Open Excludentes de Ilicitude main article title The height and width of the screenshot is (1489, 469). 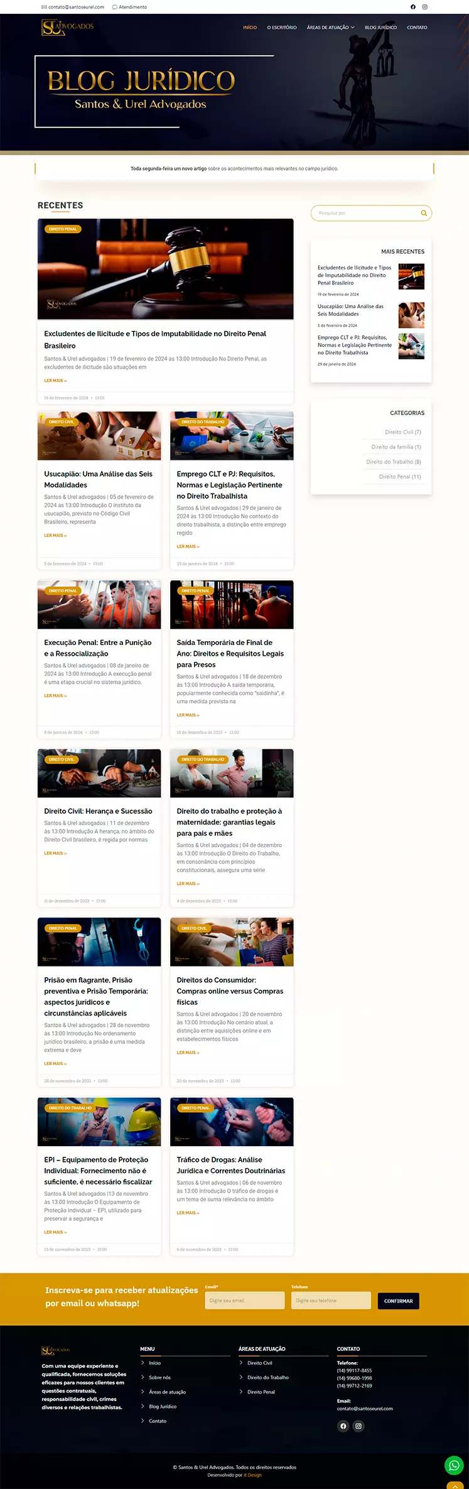[x=155, y=340]
